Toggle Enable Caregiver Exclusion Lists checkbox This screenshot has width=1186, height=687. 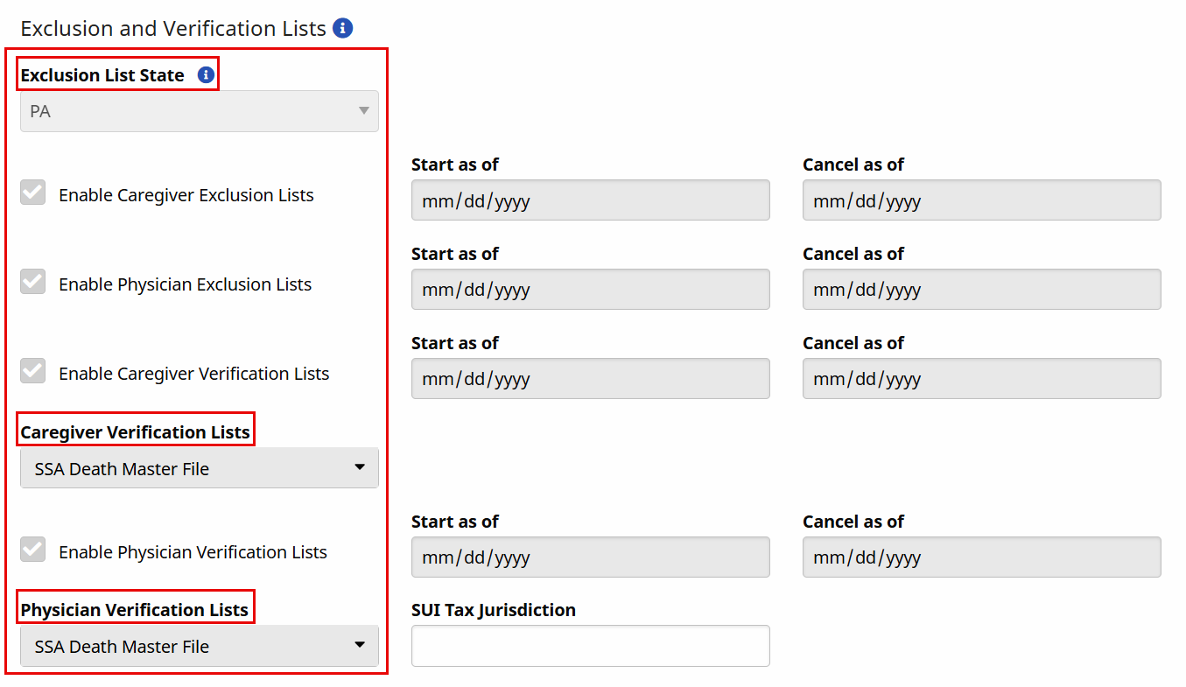(x=33, y=193)
